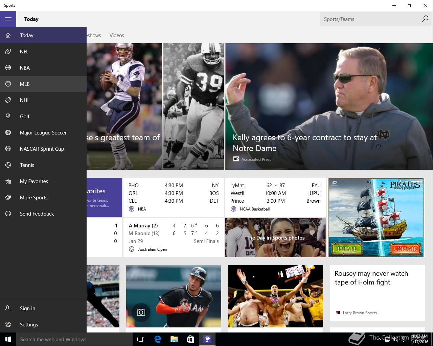The height and width of the screenshot is (346, 433).
Task: Open the Windows Store from the taskbar
Action: pyautogui.click(x=190, y=339)
